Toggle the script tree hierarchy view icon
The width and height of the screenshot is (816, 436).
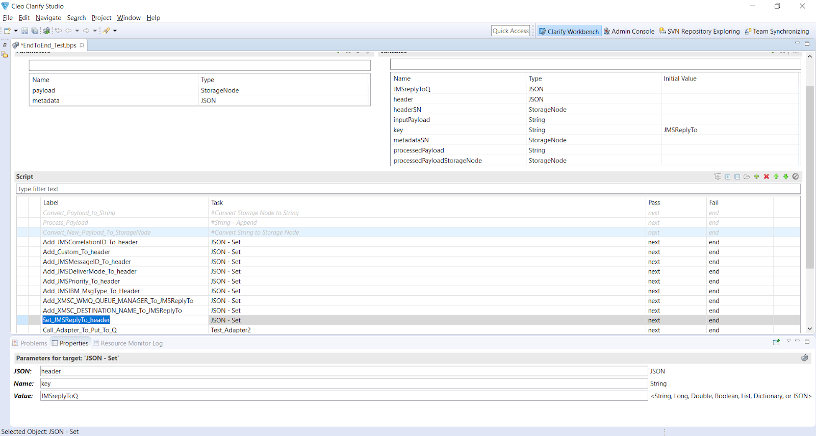(718, 177)
